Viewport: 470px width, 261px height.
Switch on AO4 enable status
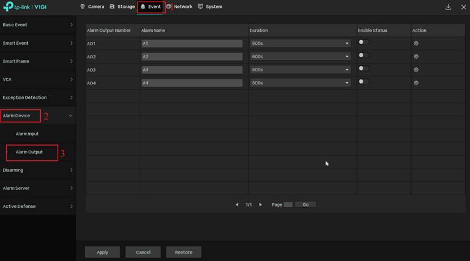tap(363, 82)
